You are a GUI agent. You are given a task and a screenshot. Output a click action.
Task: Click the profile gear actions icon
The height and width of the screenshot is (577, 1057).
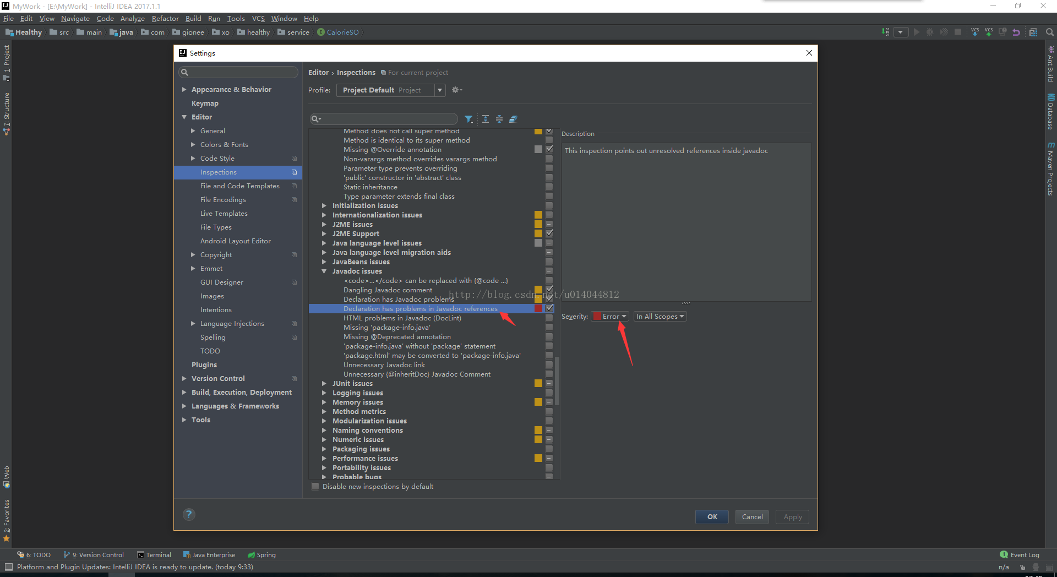pyautogui.click(x=457, y=90)
